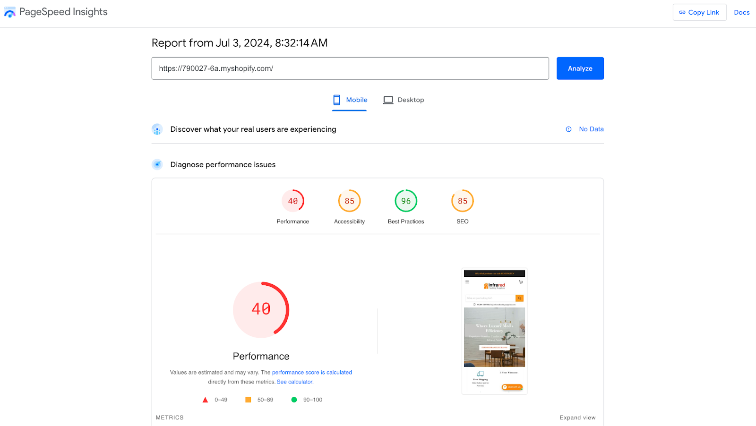Switch to the Desktop tab

(404, 100)
